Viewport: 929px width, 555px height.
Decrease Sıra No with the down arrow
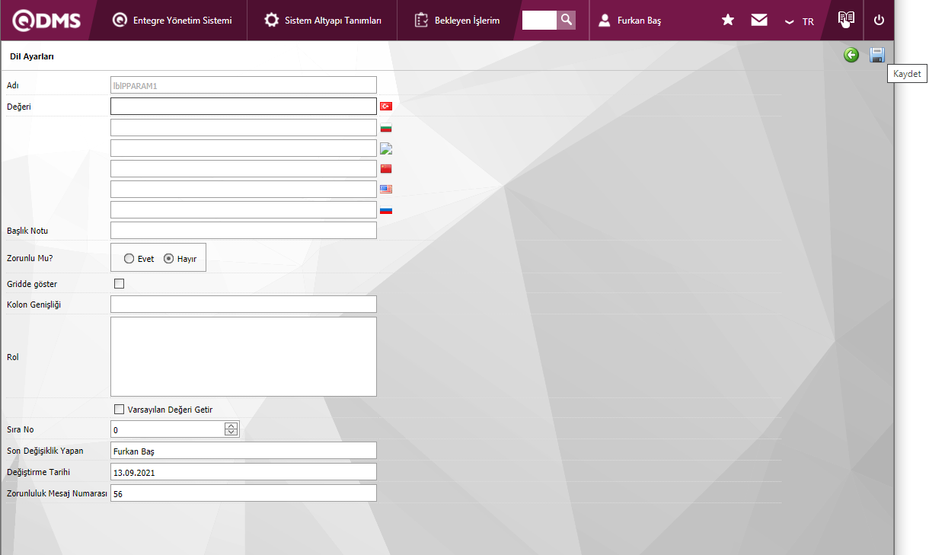click(x=231, y=432)
